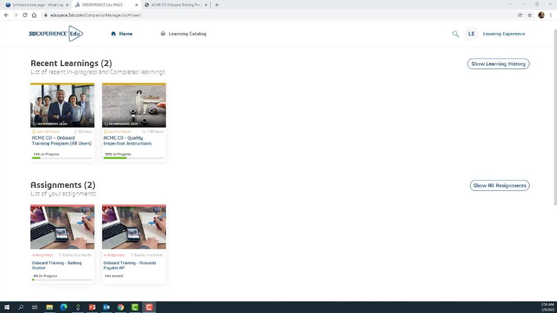
Task: Click the 3DEXPERIENCE Edu logo
Action: pyautogui.click(x=56, y=34)
